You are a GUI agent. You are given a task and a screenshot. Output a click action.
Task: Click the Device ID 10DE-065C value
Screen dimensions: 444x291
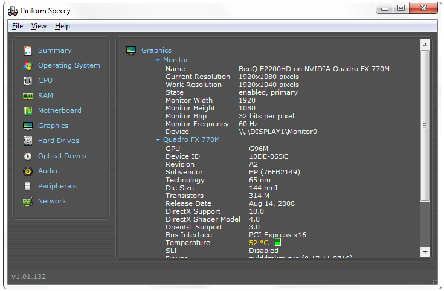[x=268, y=156]
